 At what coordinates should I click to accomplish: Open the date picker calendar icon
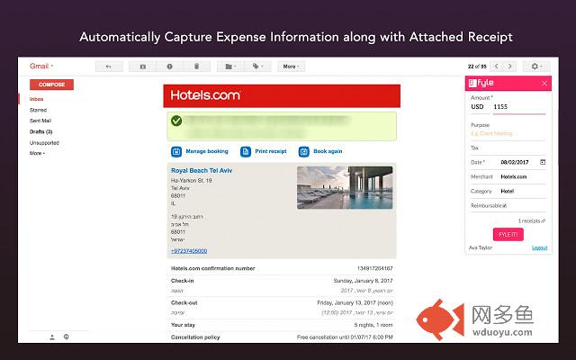[543, 162]
